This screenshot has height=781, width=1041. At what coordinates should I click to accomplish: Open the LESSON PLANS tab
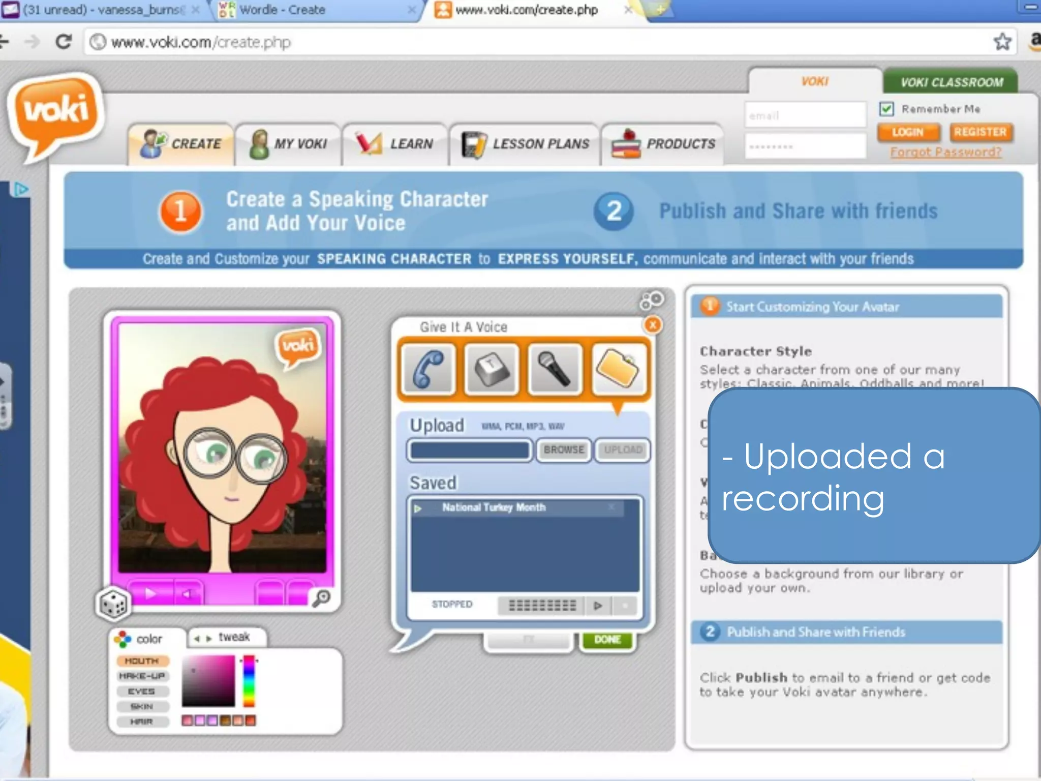click(525, 144)
